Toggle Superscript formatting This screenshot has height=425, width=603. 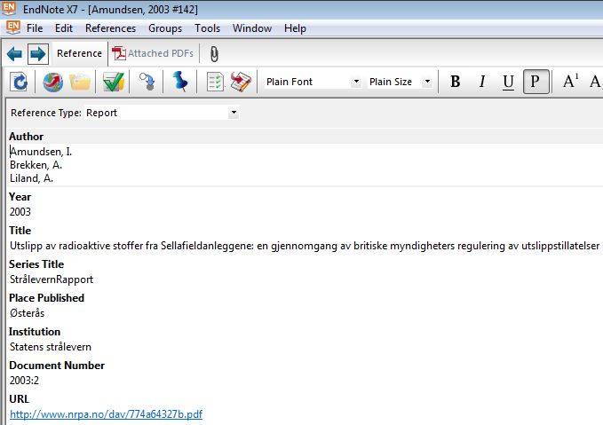(x=570, y=82)
